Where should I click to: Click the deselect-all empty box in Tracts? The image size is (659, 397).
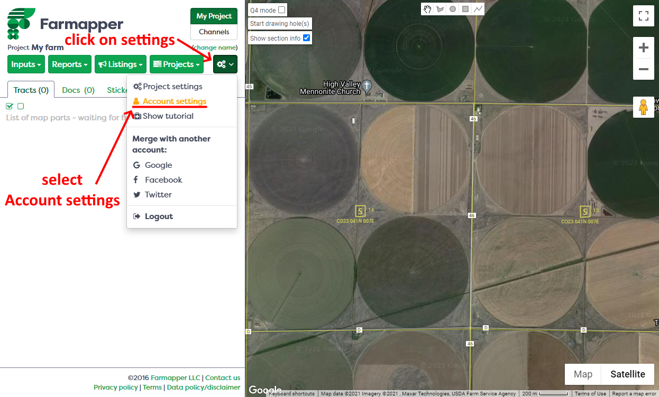click(x=21, y=106)
